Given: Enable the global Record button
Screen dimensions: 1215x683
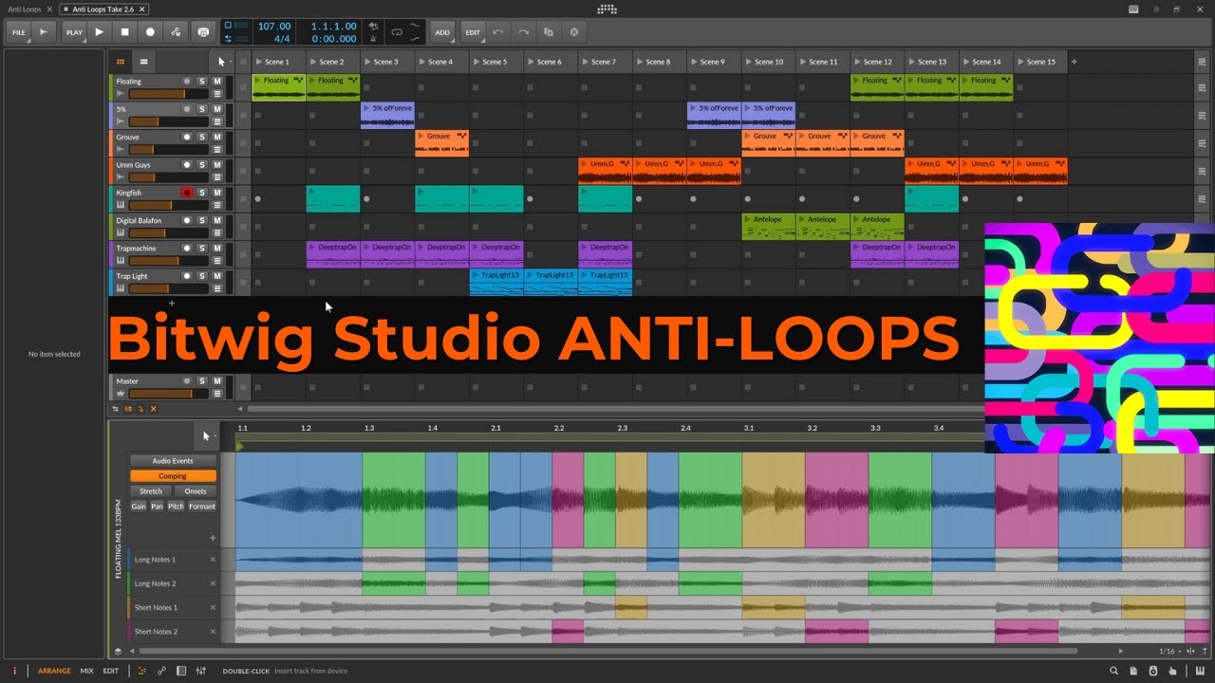Looking at the screenshot, I should click(150, 32).
